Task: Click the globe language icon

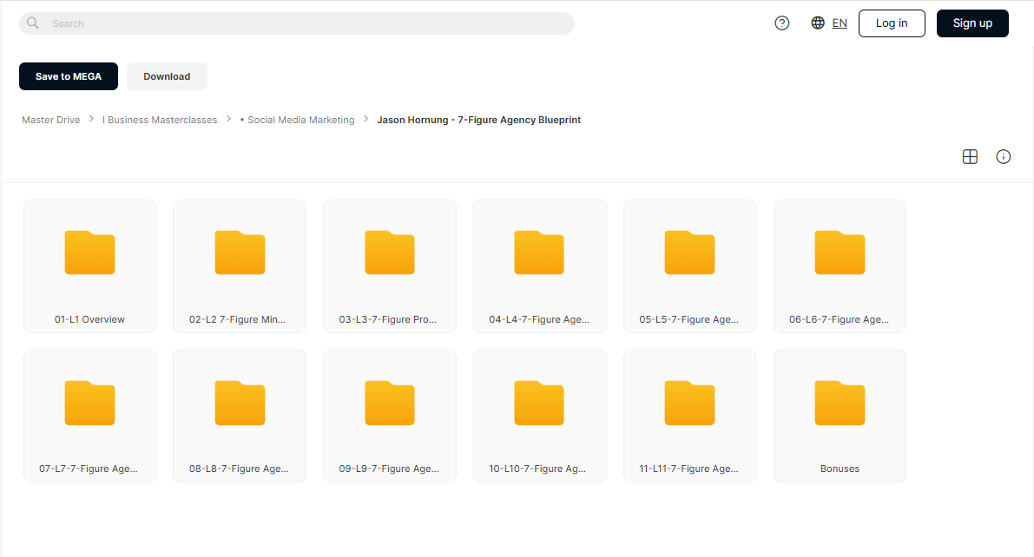Action: click(818, 23)
